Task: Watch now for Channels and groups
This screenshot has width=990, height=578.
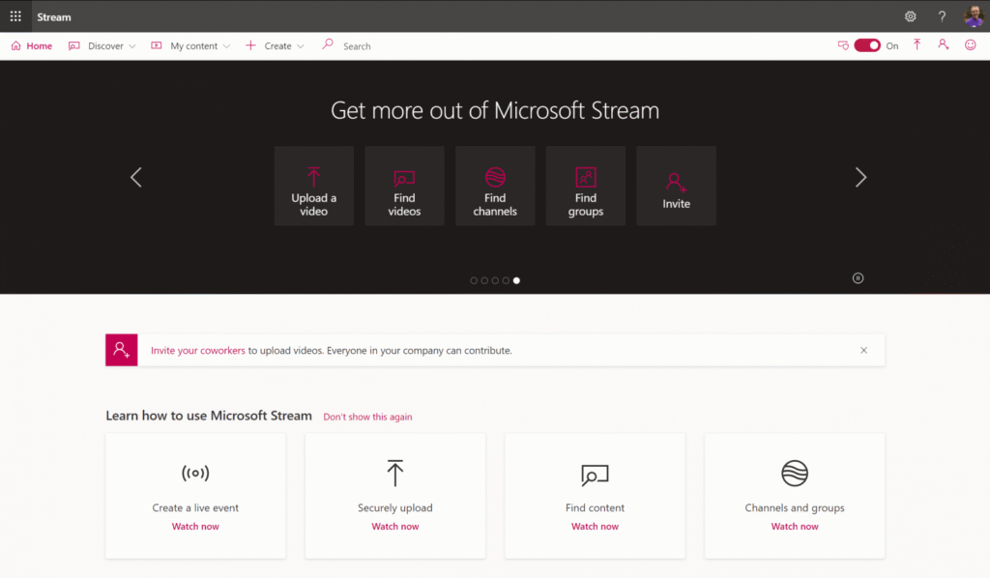Action: click(795, 526)
